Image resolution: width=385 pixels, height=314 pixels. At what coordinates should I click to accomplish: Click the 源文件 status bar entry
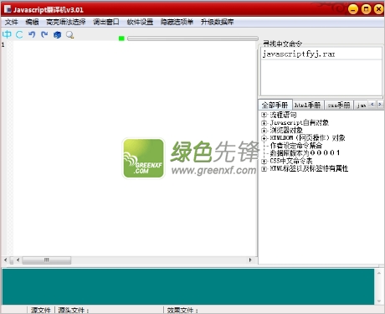(x=41, y=310)
